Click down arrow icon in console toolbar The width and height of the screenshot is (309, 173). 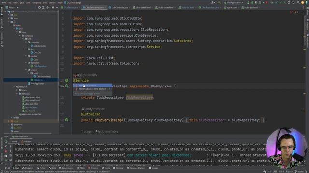click(11, 151)
